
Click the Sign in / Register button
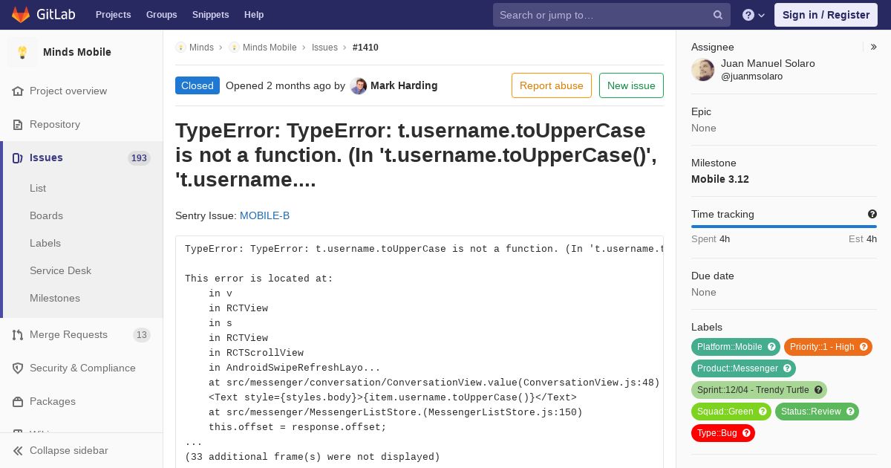click(826, 15)
